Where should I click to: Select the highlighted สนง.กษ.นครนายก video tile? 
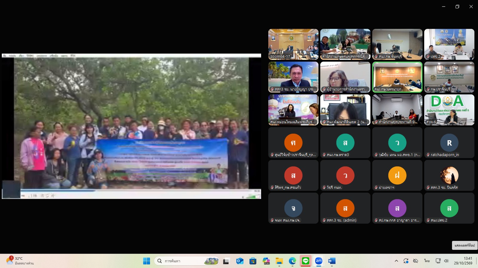pos(397,77)
